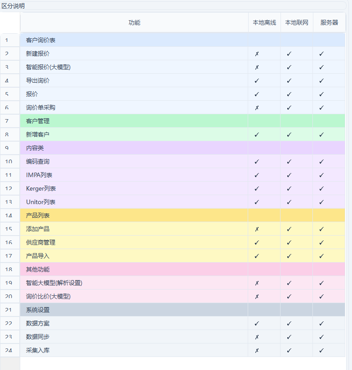Select the cross for 智能报价(大模型) 本地离线

pyautogui.click(x=257, y=67)
